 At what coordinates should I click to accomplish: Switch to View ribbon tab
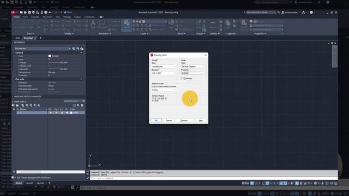tap(58, 17)
